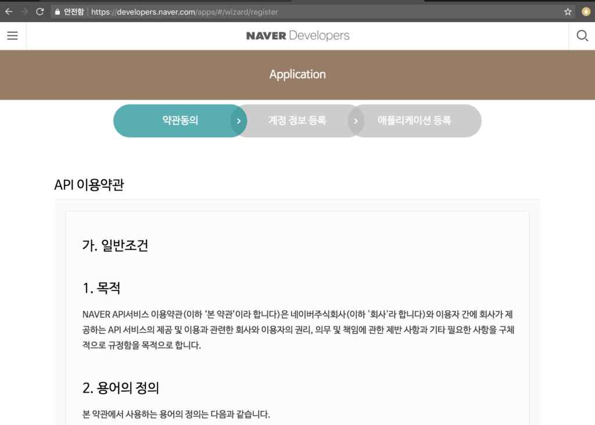Select the 계정 정보 등록 wizard step
This screenshot has height=425, width=595.
(297, 121)
